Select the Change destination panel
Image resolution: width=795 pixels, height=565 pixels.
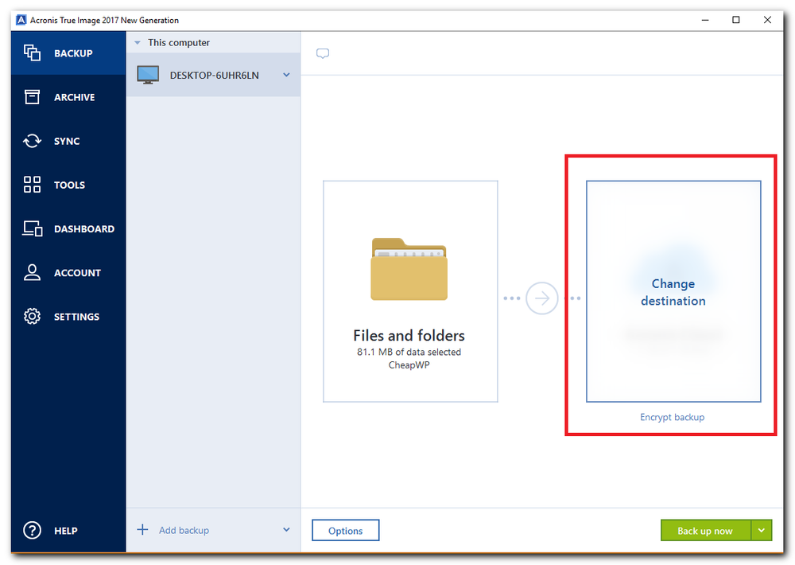tap(673, 291)
